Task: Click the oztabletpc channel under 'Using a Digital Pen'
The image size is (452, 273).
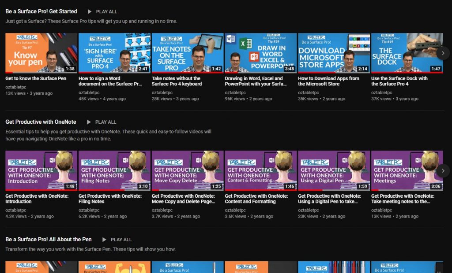Action: 309,210
